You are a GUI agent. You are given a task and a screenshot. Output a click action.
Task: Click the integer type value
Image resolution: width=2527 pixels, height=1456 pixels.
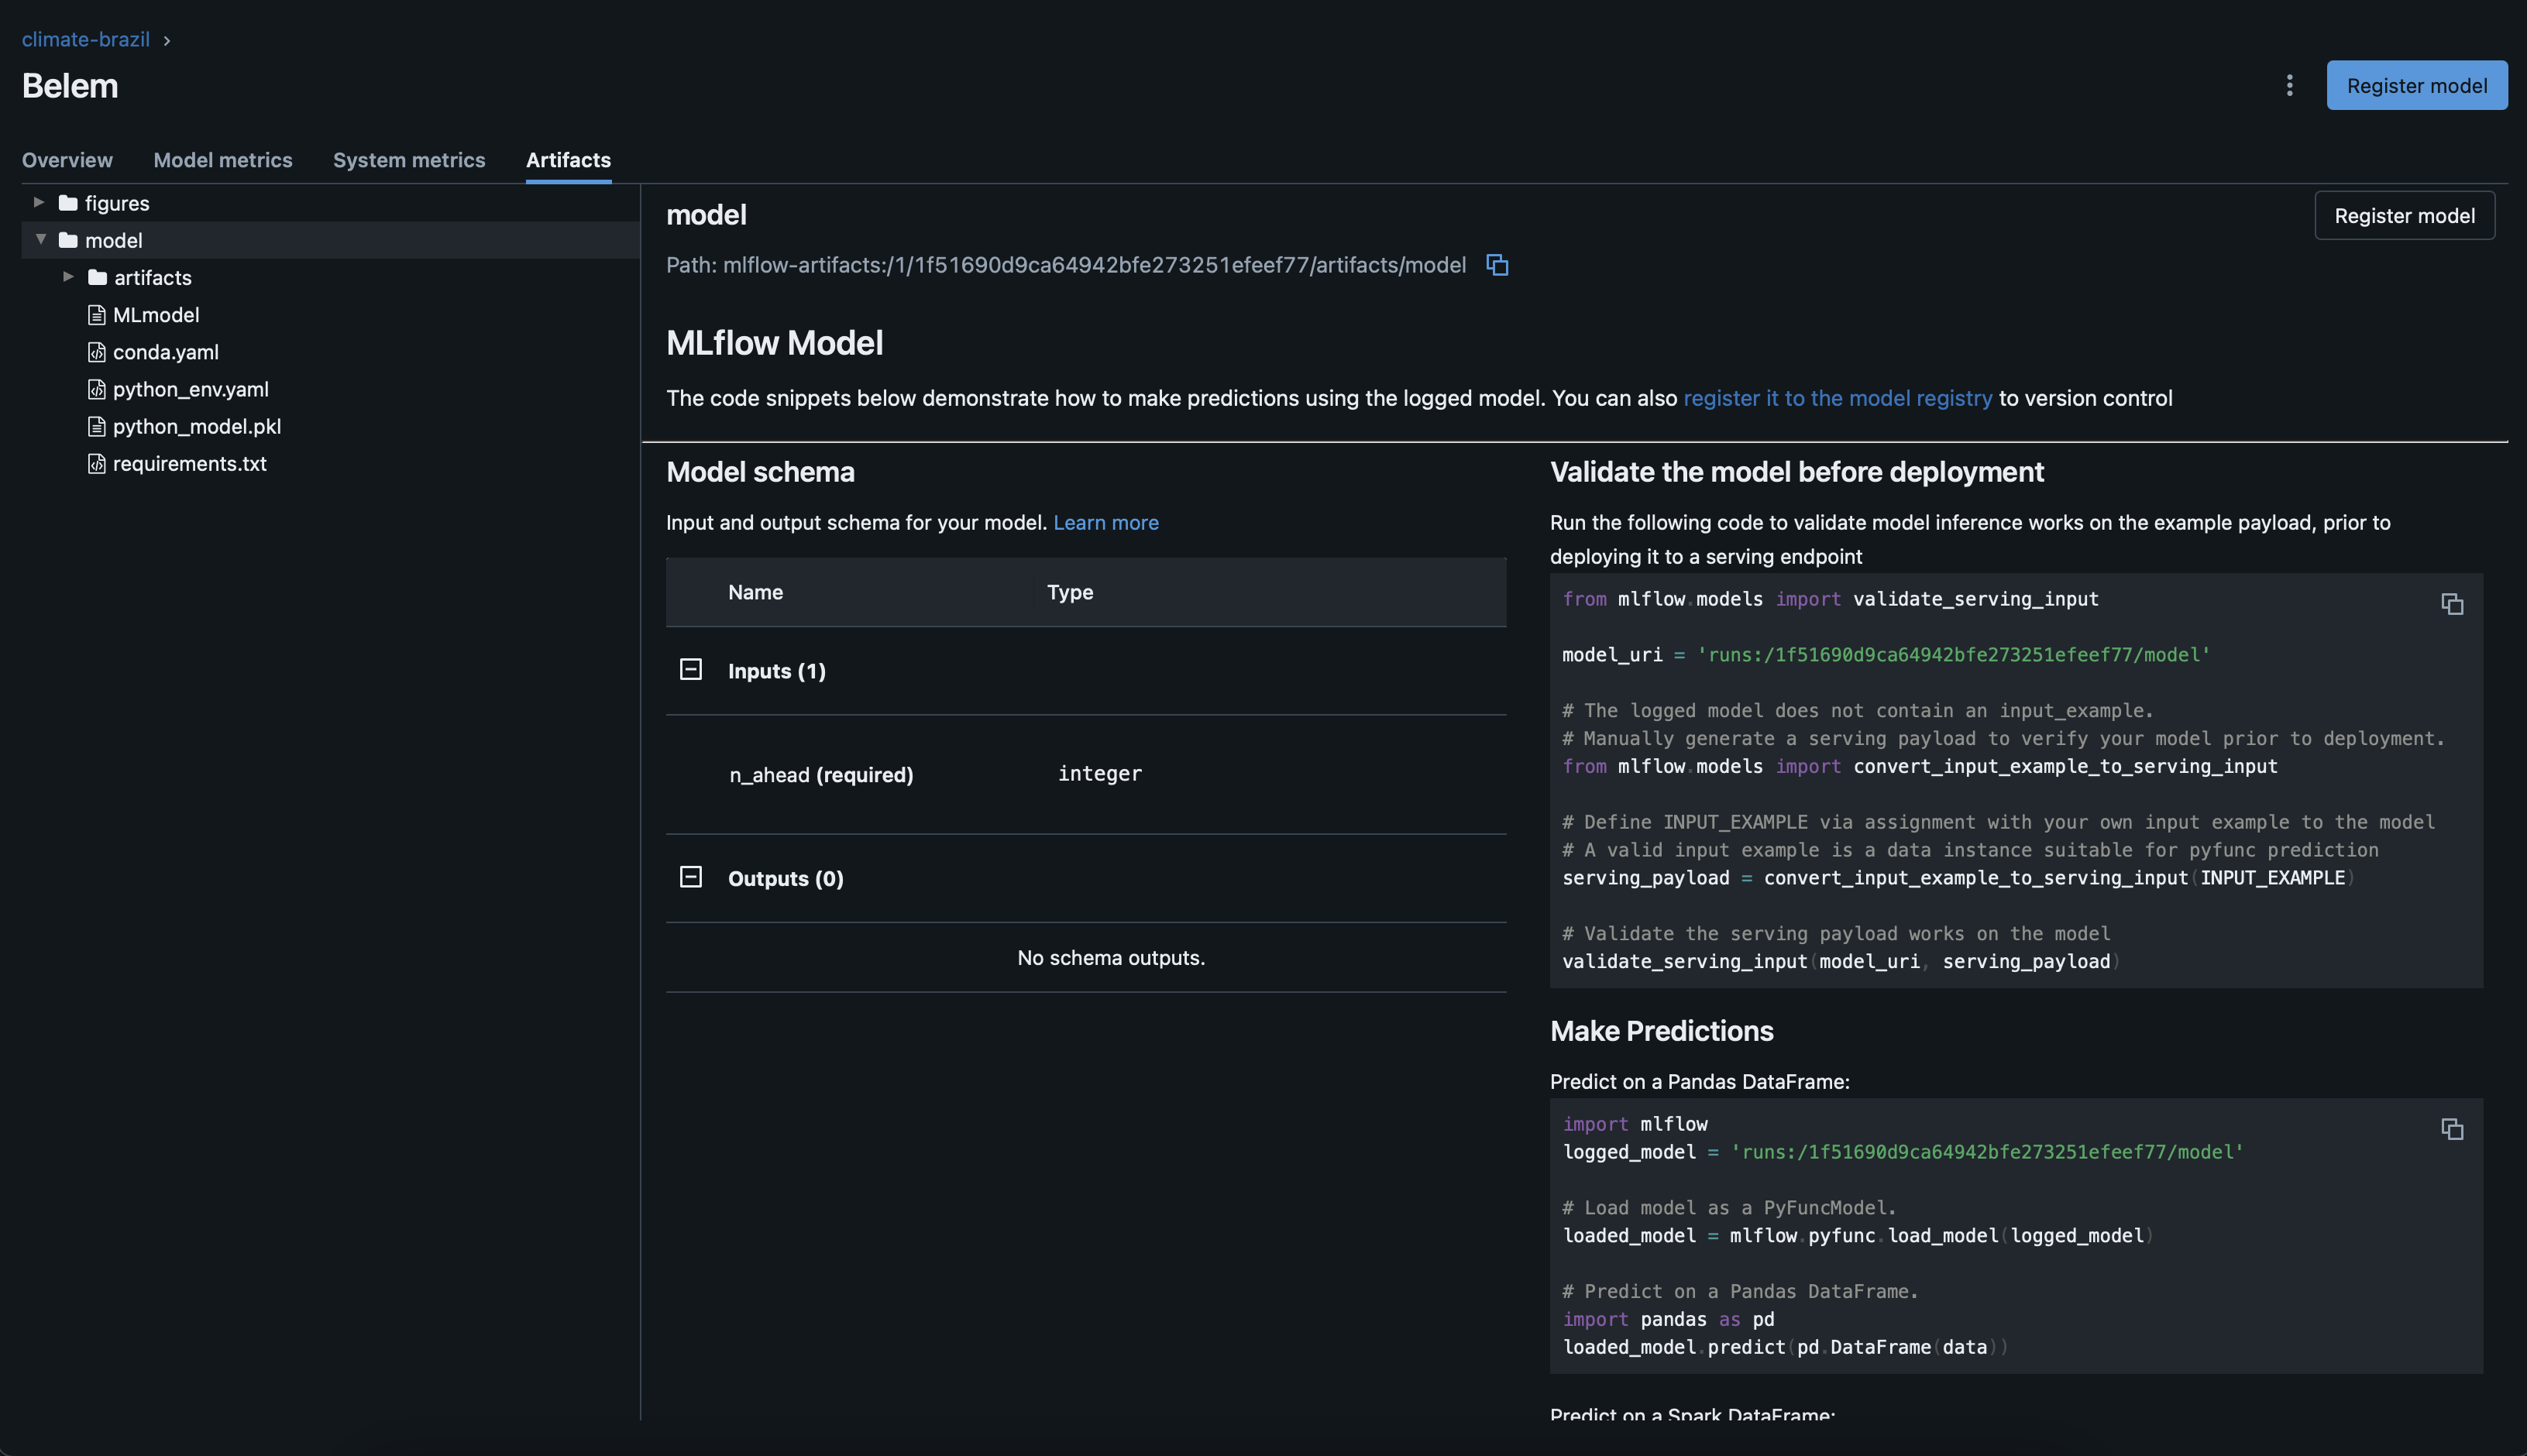coord(1100,773)
